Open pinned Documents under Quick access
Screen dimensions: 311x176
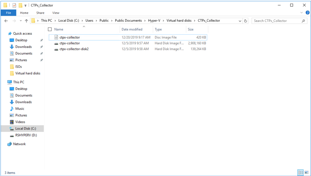tap(24, 53)
